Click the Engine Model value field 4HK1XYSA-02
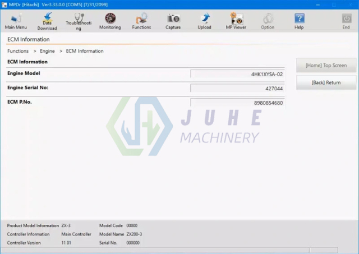 tap(237, 74)
